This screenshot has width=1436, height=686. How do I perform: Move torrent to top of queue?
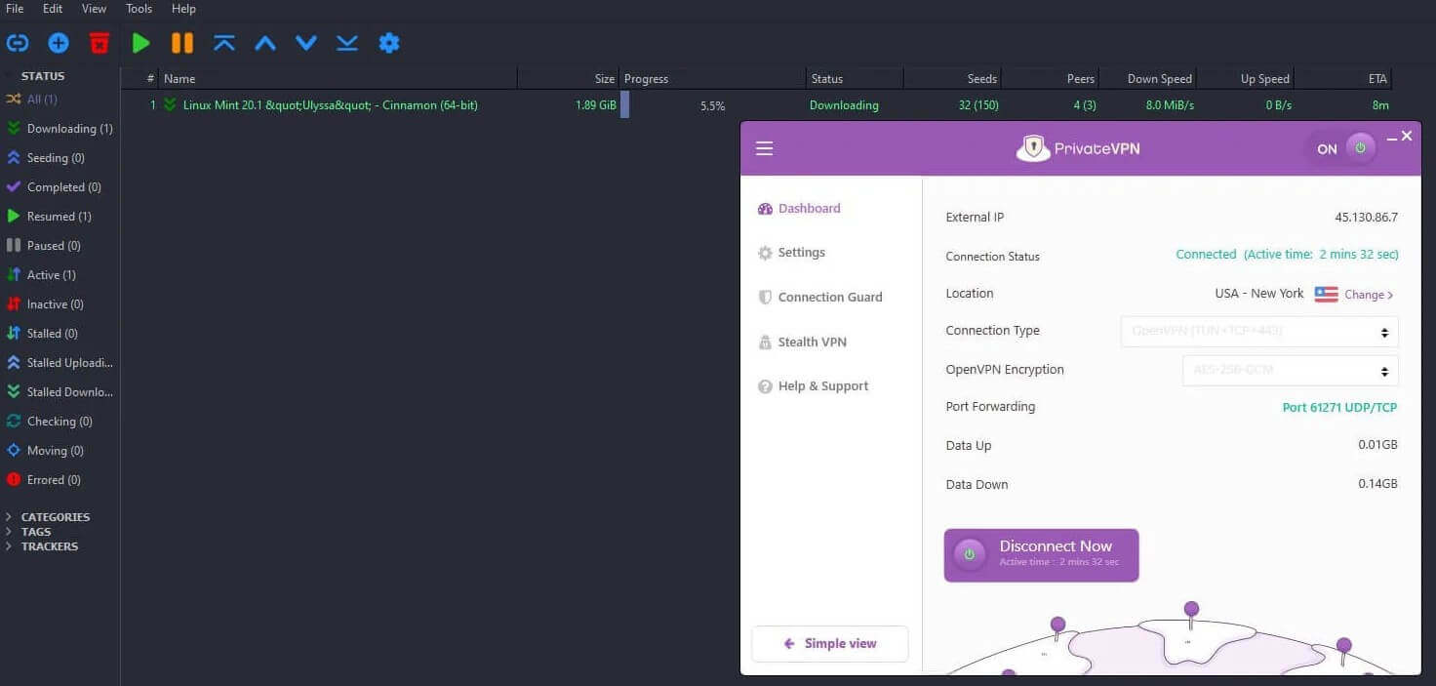224,43
